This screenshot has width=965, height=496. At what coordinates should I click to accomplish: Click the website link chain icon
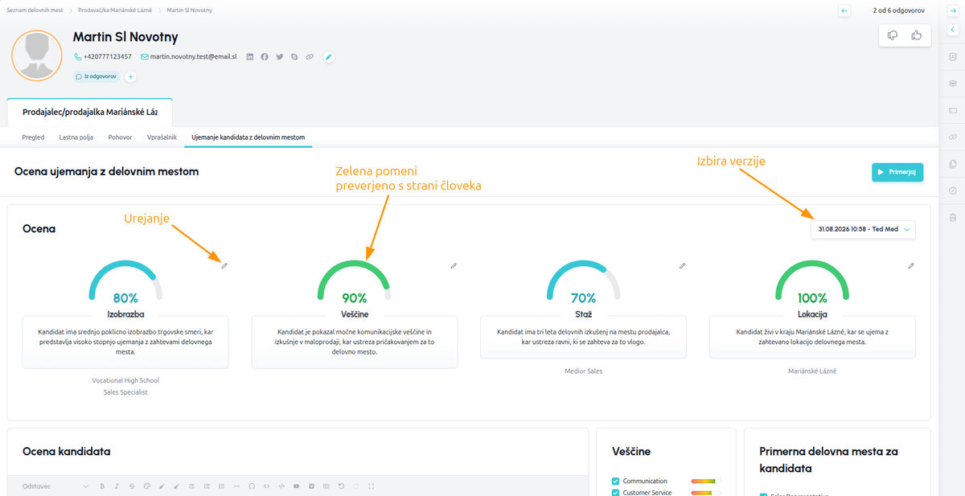310,57
